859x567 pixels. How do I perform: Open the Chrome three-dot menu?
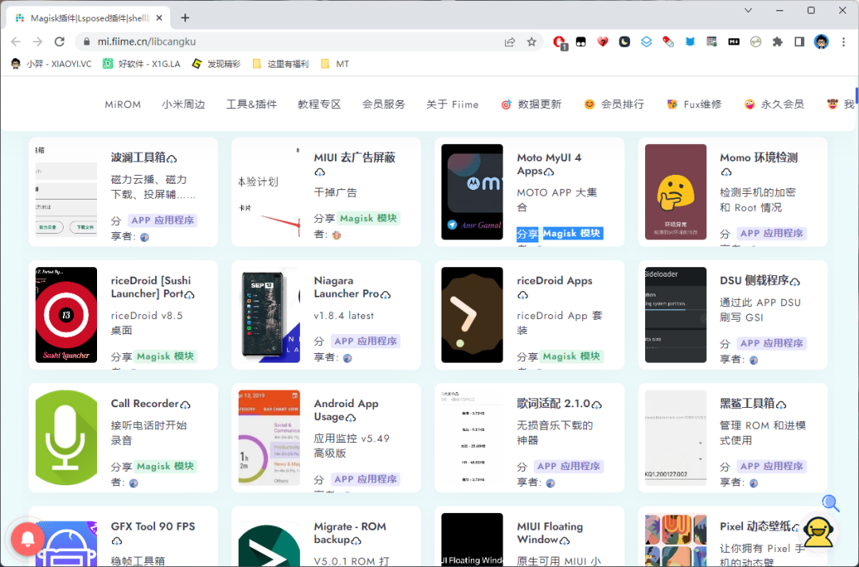[843, 42]
